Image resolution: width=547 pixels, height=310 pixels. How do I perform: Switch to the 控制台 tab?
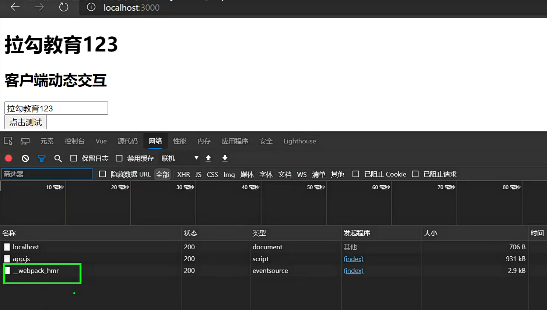click(x=74, y=141)
